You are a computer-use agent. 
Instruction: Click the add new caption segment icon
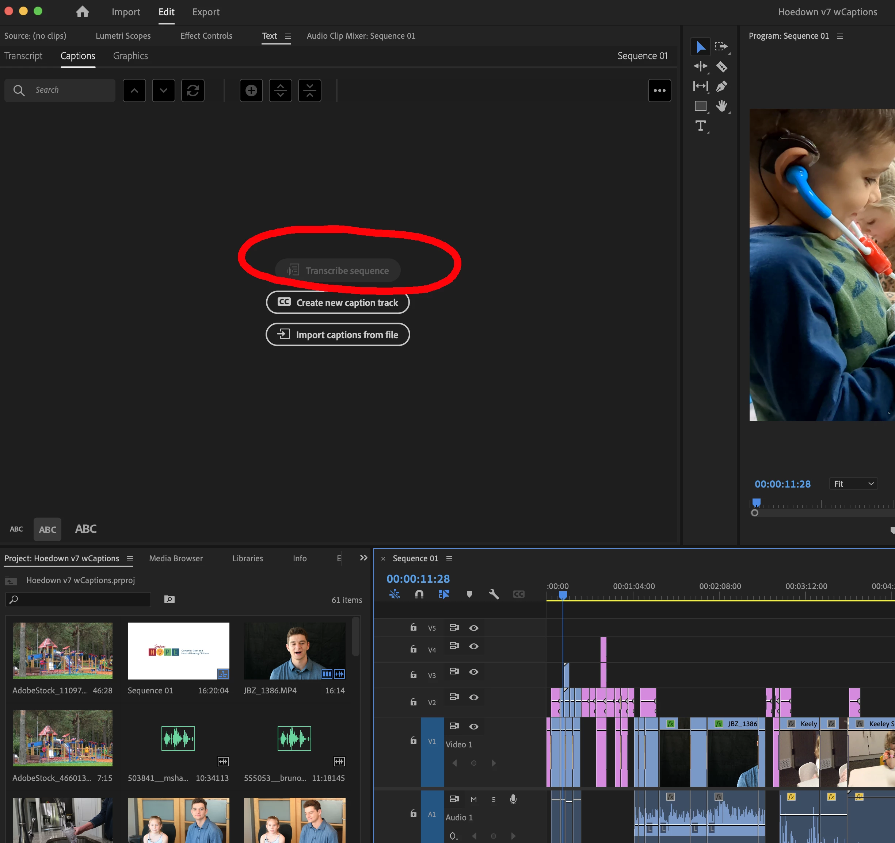point(251,91)
